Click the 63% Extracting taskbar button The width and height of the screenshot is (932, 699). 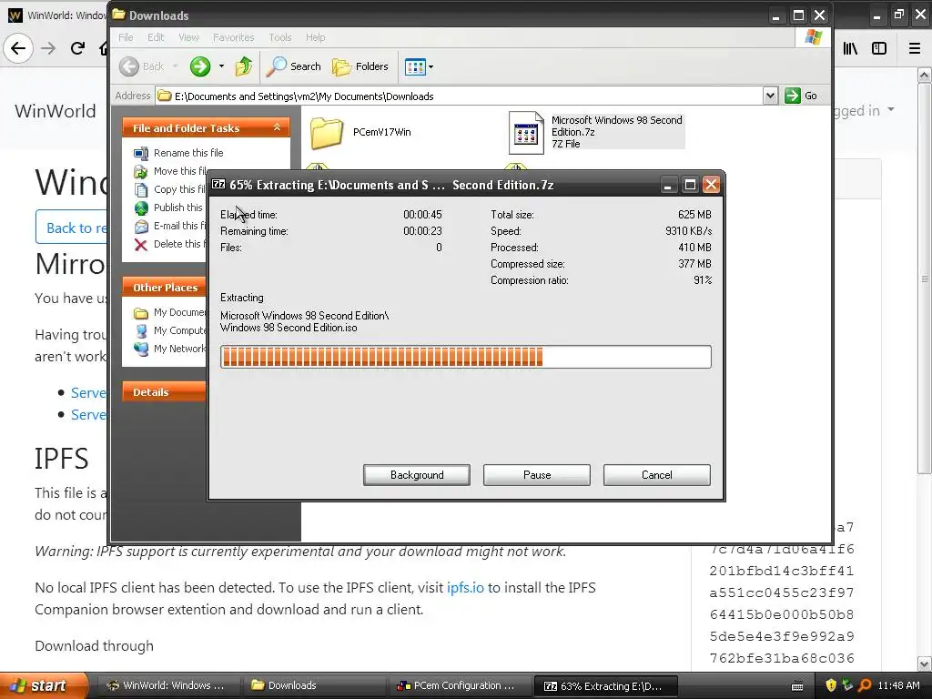606,685
